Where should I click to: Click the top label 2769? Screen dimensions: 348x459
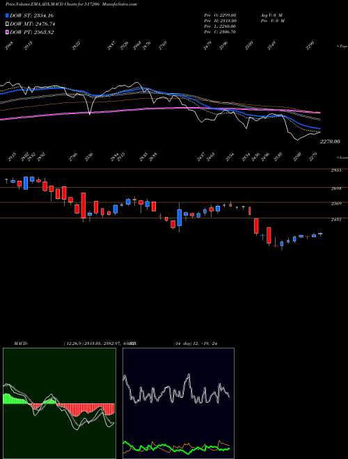click(163, 46)
